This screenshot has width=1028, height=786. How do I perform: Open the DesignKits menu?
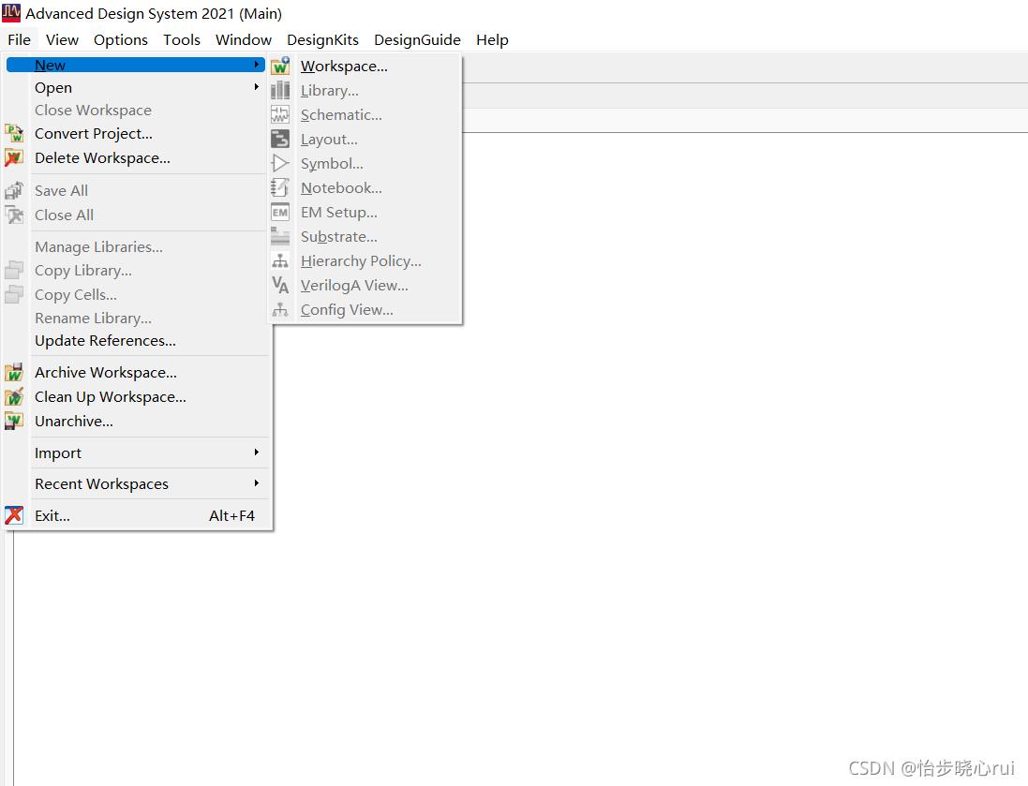[322, 40]
